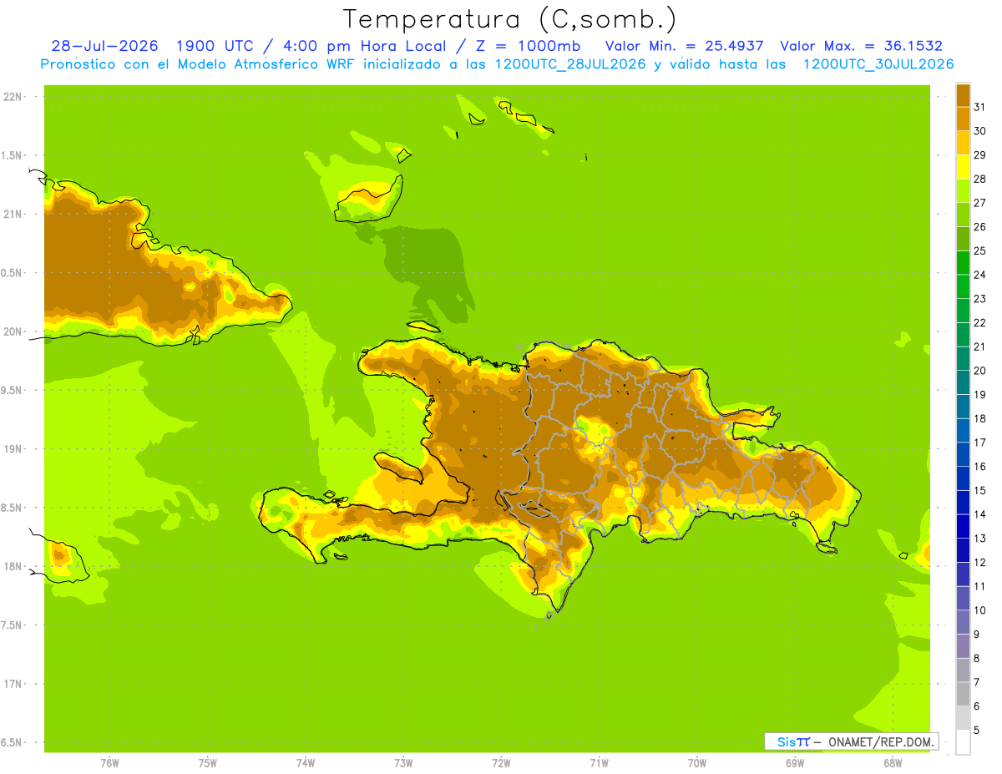Click the '76W' longitude axis label
The image size is (1002, 774).
109,763
